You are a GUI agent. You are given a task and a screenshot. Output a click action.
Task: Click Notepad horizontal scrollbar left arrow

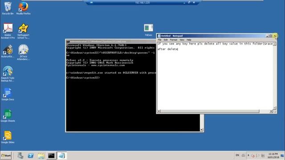(159, 111)
